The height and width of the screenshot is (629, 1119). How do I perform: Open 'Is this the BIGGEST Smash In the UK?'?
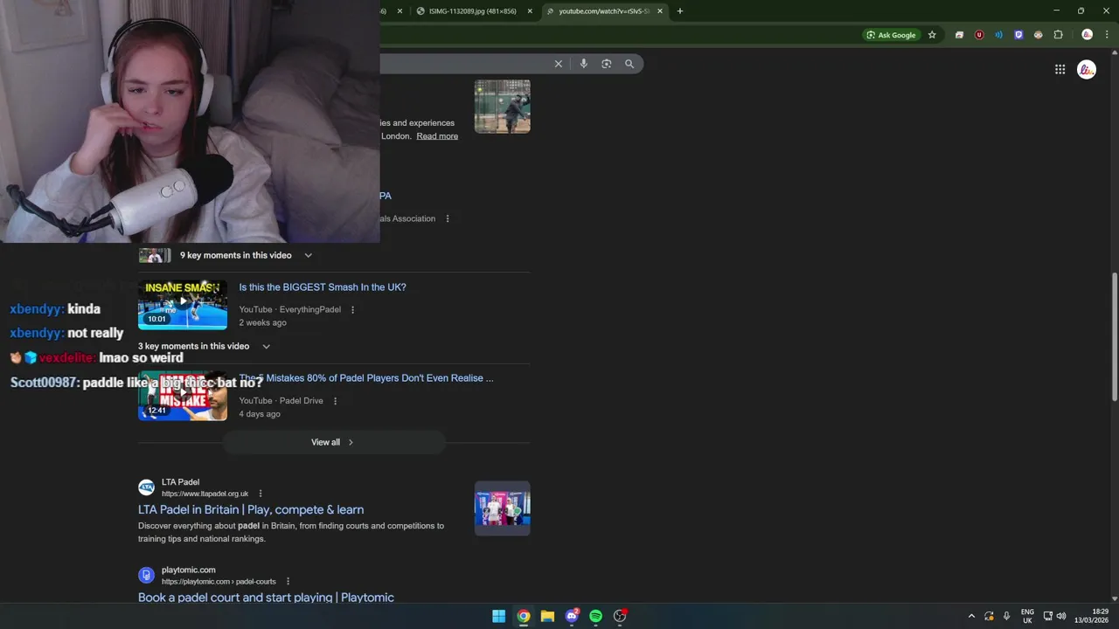click(323, 287)
